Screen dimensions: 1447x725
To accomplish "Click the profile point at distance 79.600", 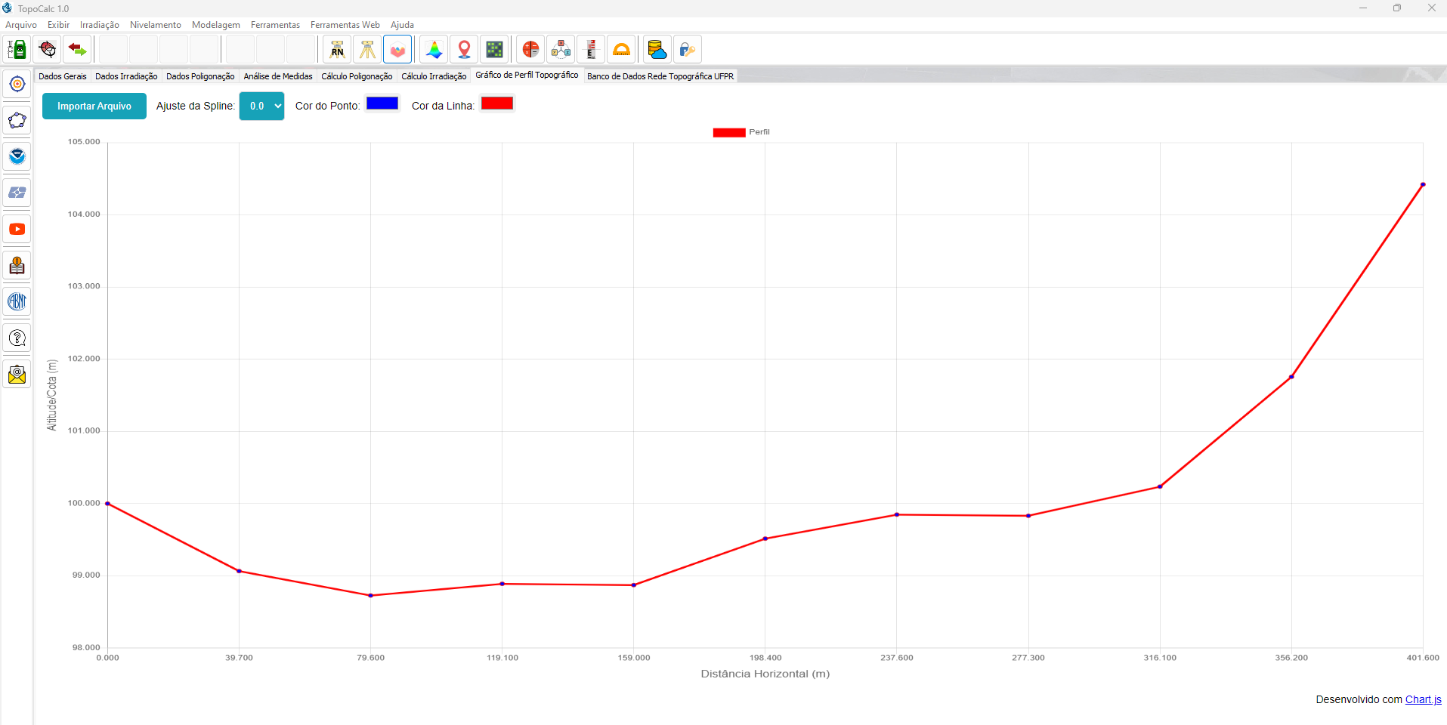I will point(370,596).
